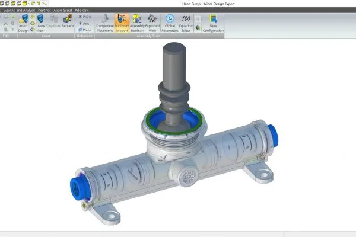Switch to the KeyShot tab
This screenshot has height=237, width=356.
(44, 11)
